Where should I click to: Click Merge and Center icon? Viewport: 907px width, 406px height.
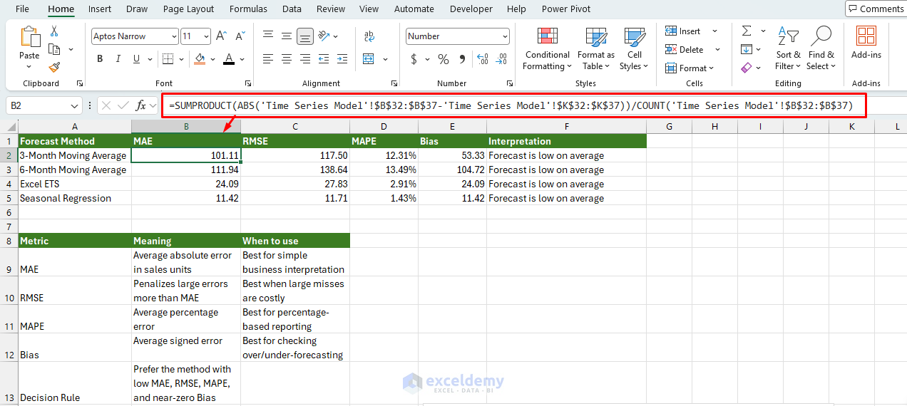point(369,59)
